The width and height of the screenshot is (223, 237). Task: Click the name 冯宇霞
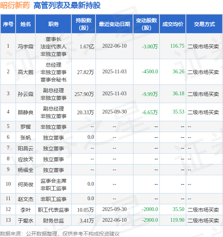click(26, 47)
